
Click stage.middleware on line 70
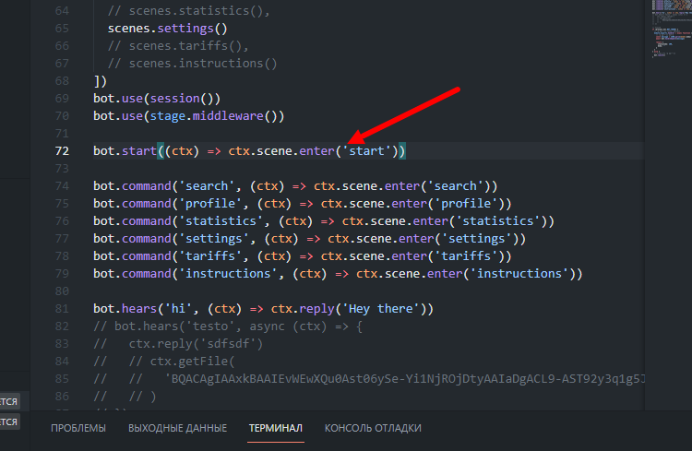(207, 116)
